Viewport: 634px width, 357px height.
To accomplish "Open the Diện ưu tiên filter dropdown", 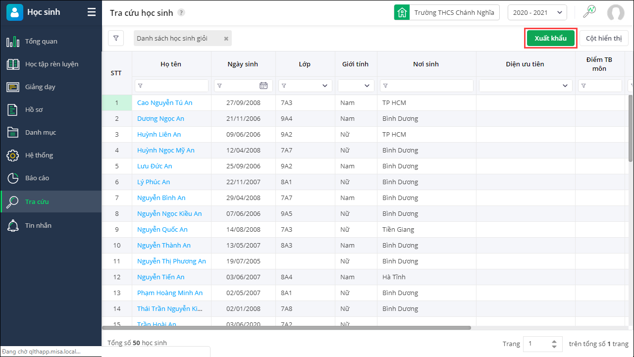I will (x=565, y=86).
